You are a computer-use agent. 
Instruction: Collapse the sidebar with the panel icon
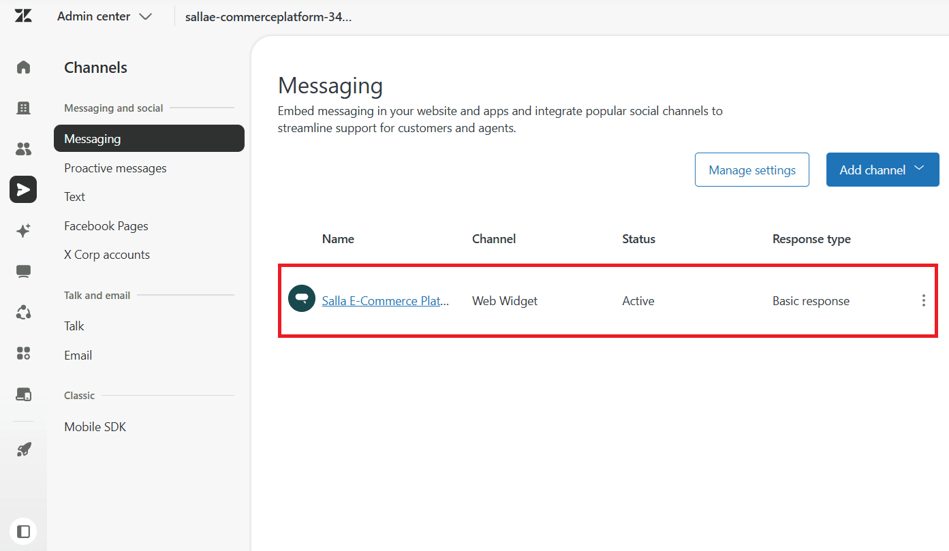(23, 531)
